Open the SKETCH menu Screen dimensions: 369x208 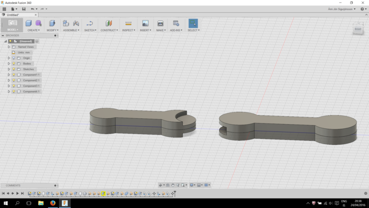[90, 30]
